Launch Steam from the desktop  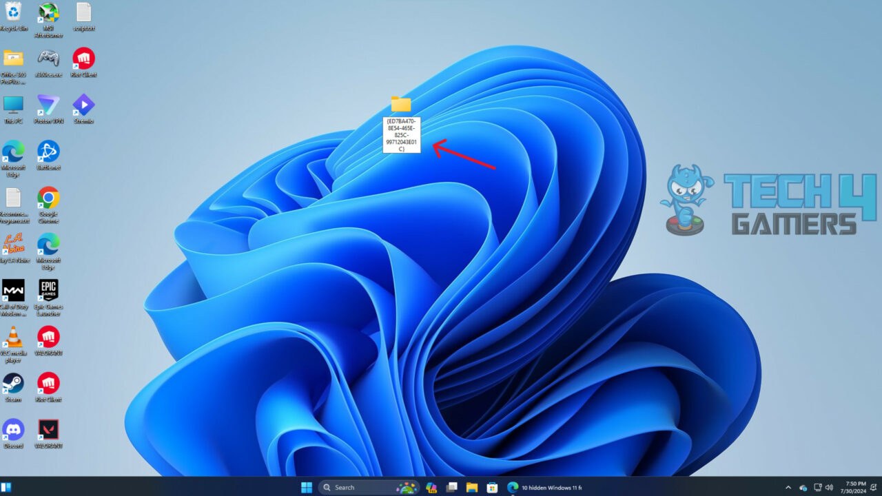[x=14, y=384]
